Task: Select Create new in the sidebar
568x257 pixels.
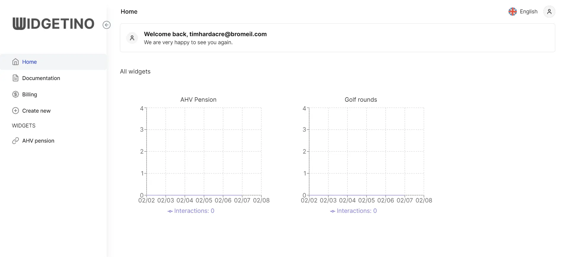Action: (36, 111)
